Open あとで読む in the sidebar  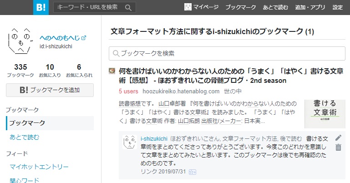coord(24,137)
